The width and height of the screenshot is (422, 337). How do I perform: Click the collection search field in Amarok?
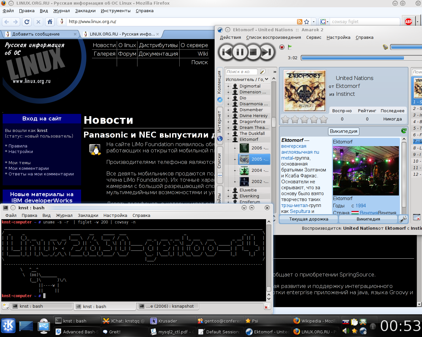pos(242,71)
